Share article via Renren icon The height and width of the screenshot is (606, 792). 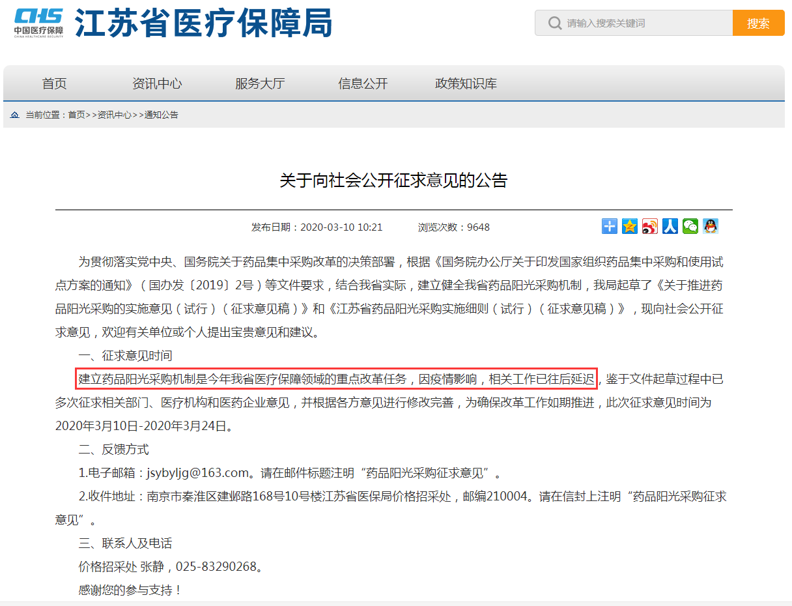[x=670, y=226]
